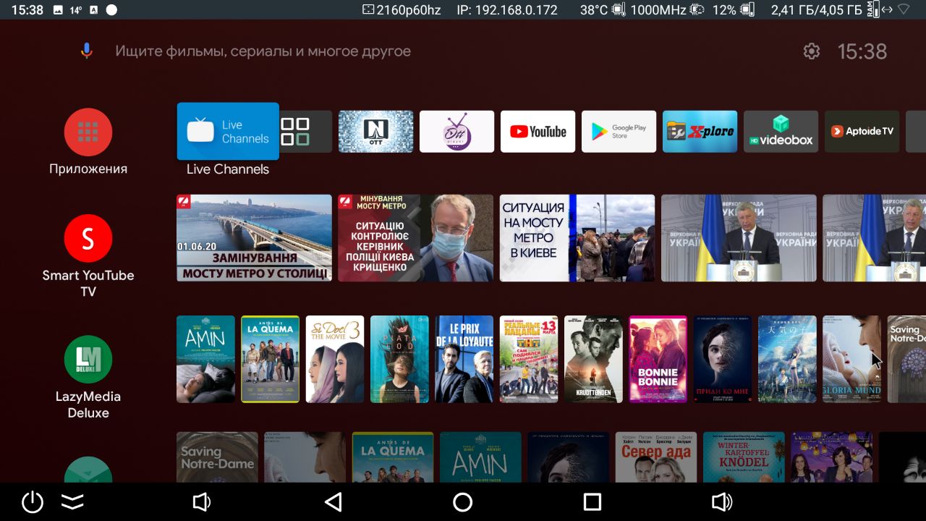Image resolution: width=926 pixels, height=521 pixels.
Task: Tap the 14° weather notification
Action: 76,10
